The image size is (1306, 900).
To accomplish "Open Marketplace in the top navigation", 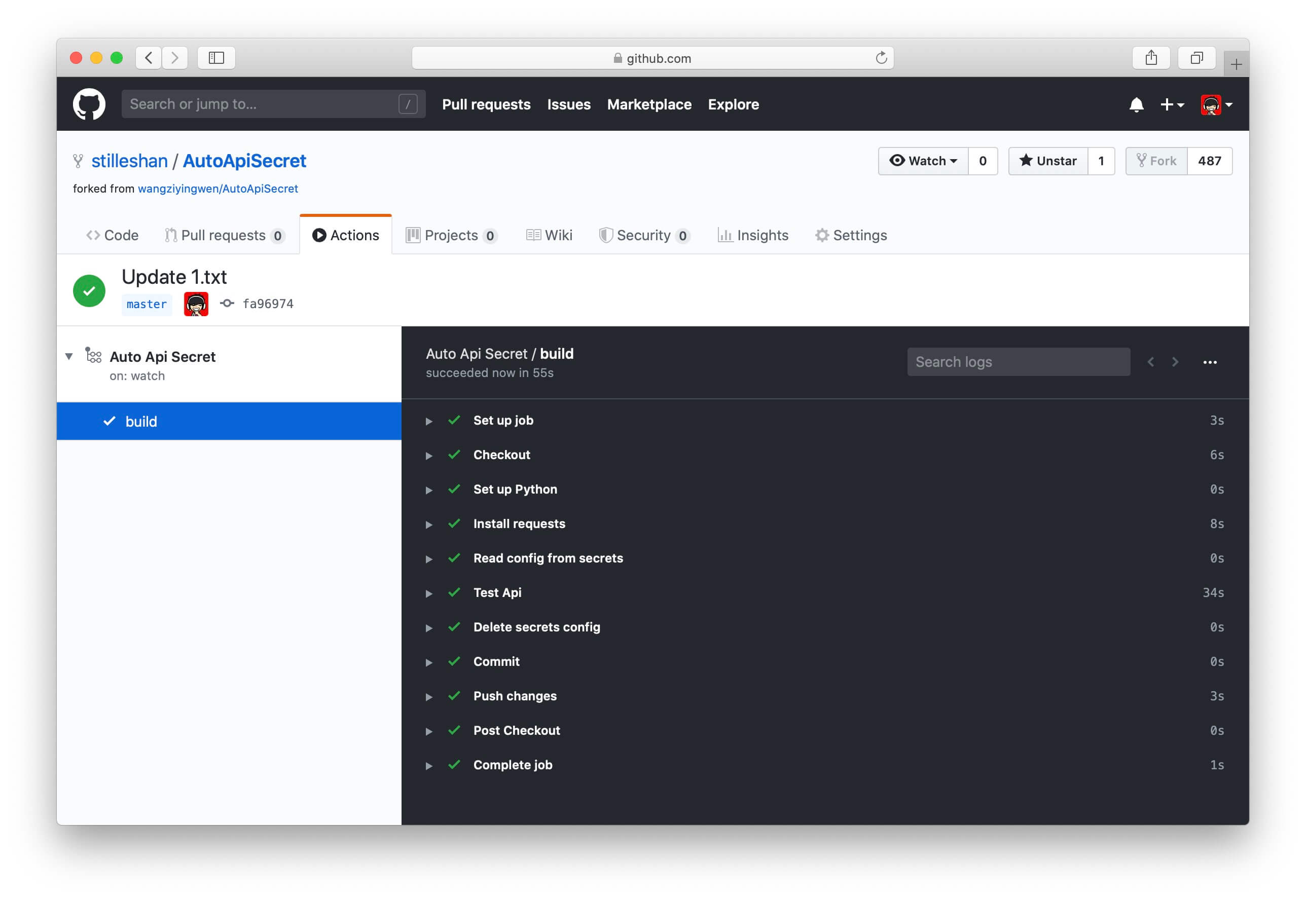I will point(649,104).
